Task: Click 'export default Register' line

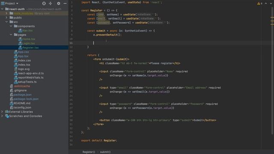Action: (99, 140)
